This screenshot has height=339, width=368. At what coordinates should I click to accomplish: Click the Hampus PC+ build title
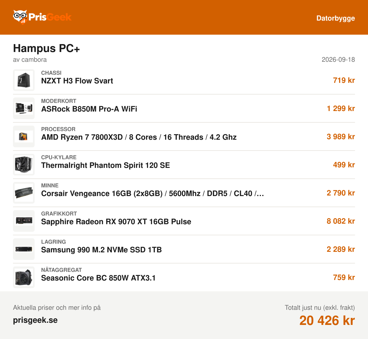[46, 48]
